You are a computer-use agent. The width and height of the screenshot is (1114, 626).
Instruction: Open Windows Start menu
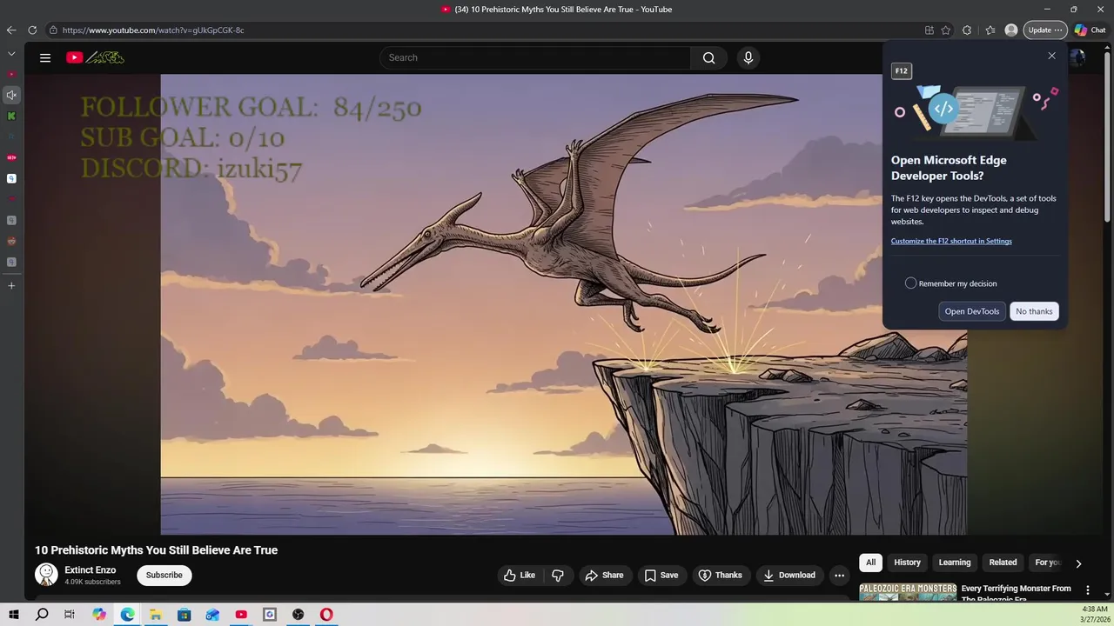click(13, 615)
